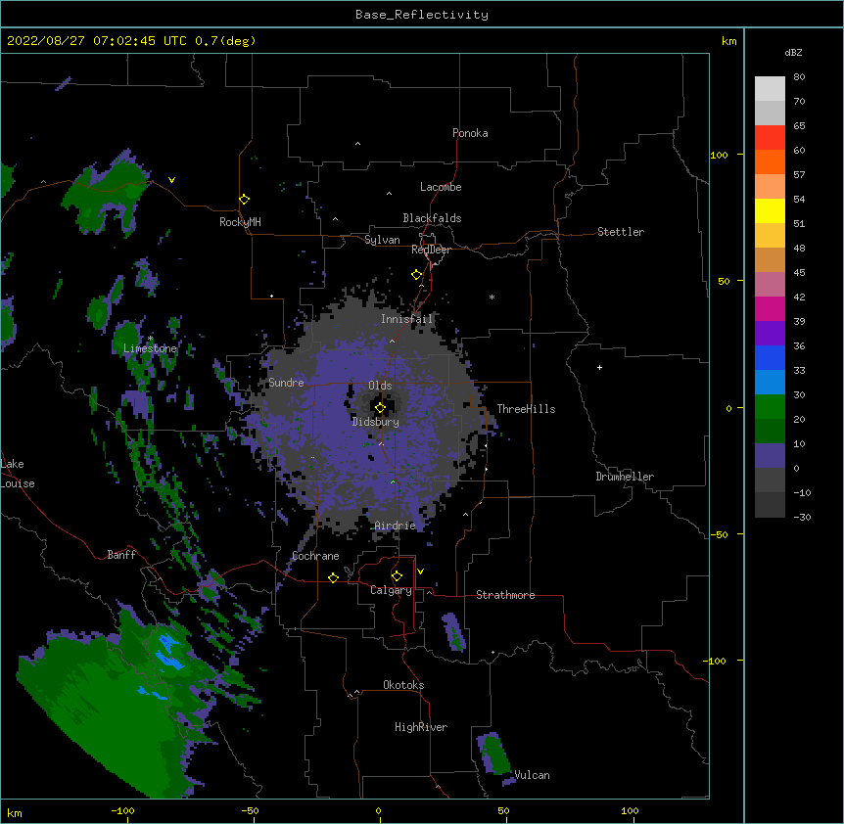Click the yellow V marker northwest of RockyMH
This screenshot has width=844, height=824.
click(171, 180)
